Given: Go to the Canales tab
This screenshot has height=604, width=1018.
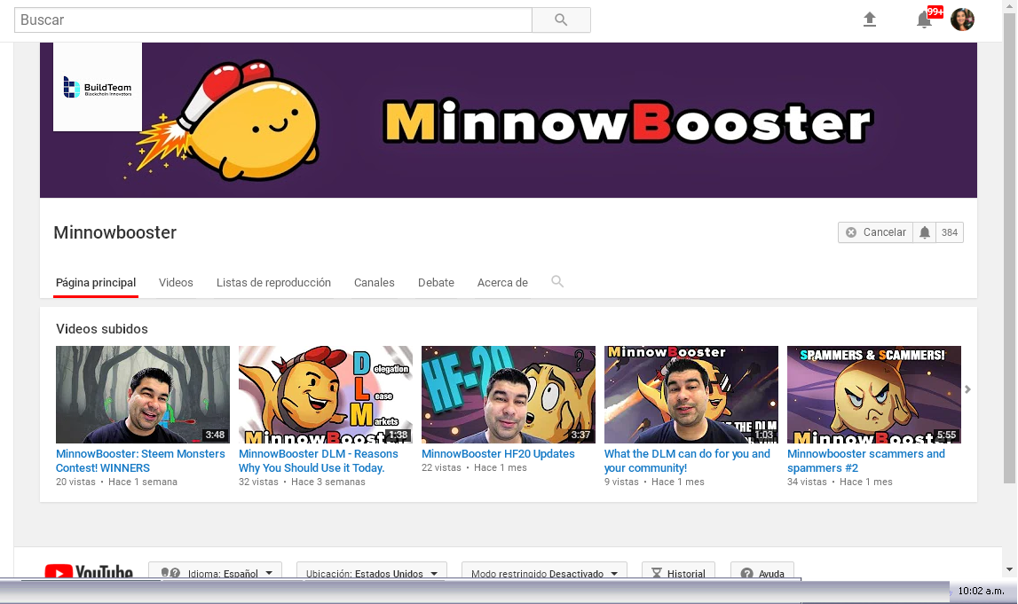Looking at the screenshot, I should (x=374, y=283).
